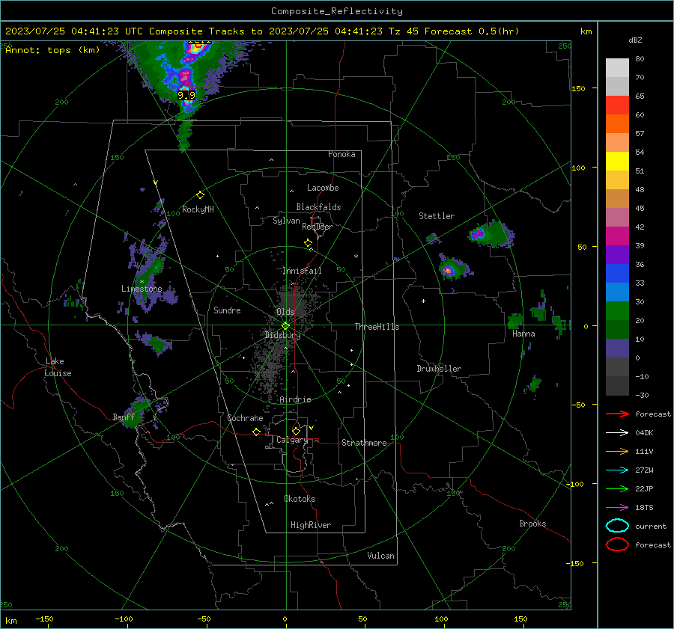Screen dimensions: 674x629
Task: Click the orange 111V arrow icon
Action: pos(617,451)
